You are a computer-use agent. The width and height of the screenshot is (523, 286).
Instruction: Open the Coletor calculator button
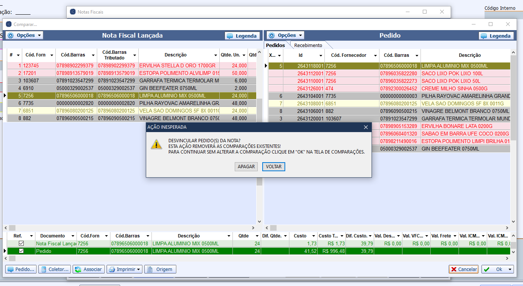(x=44, y=269)
